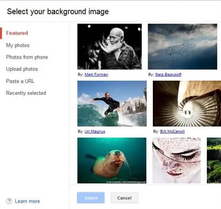Screen dimensions: 221x209
Task: Open Photos from phone section
Action: coord(27,57)
